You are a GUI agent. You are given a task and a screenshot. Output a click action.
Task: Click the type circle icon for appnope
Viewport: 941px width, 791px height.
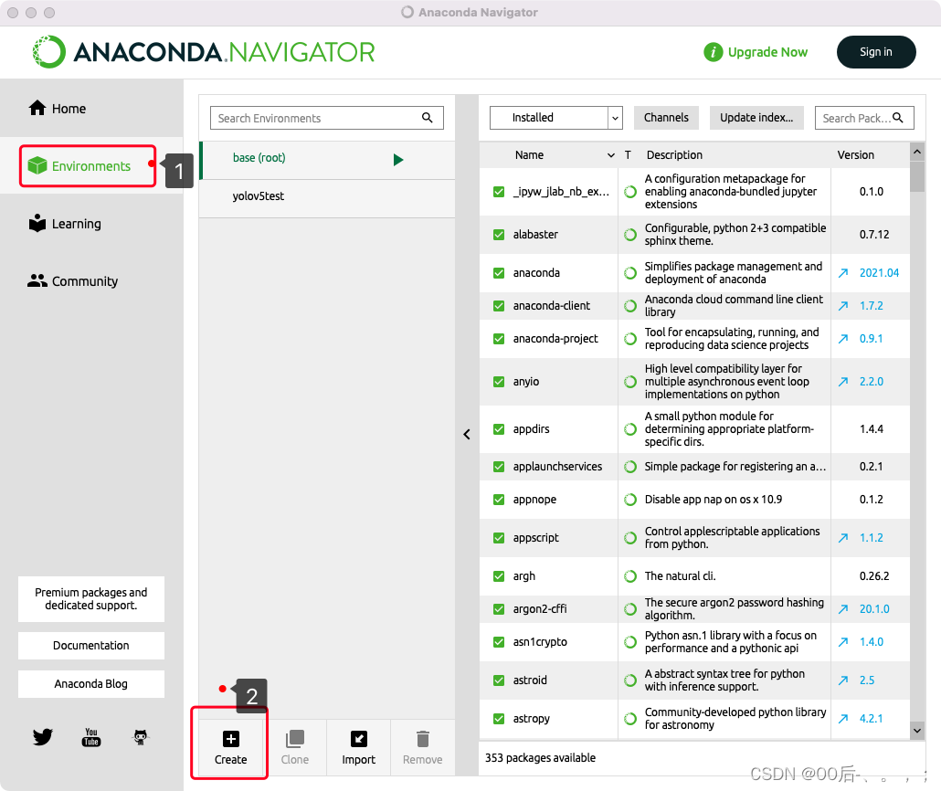pos(630,500)
